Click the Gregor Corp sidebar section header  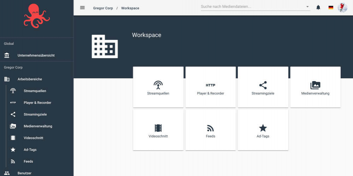13,67
